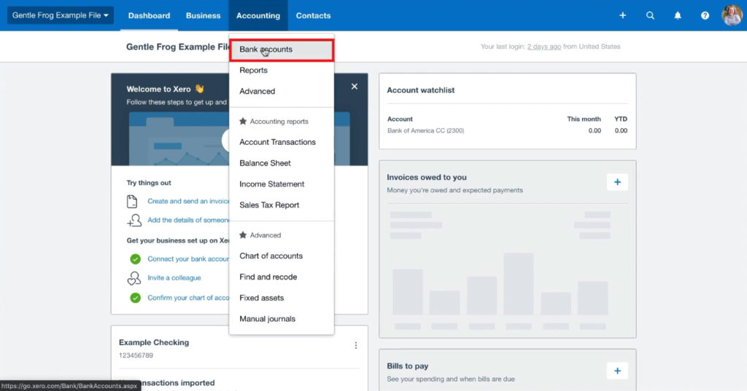Open Sales Tax Report
747x391 pixels.
point(282,205)
